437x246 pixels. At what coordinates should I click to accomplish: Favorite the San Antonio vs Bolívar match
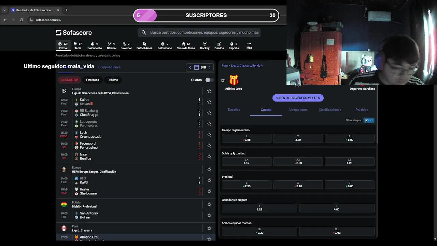click(x=209, y=215)
